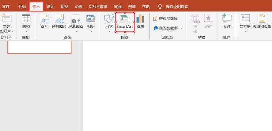Insert a Table (表格) icon
The height and width of the screenshot is (131, 272).
point(26,18)
